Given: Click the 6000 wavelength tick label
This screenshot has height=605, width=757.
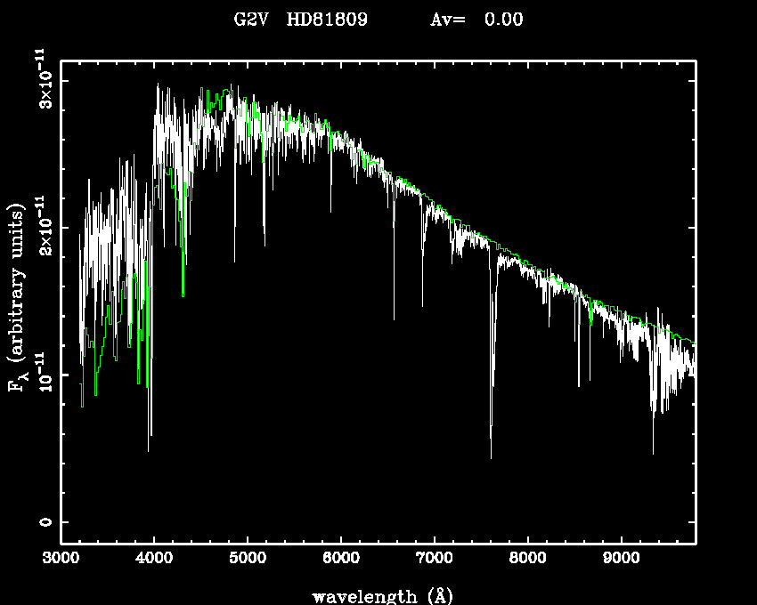Looking at the screenshot, I should pyautogui.click(x=340, y=559).
